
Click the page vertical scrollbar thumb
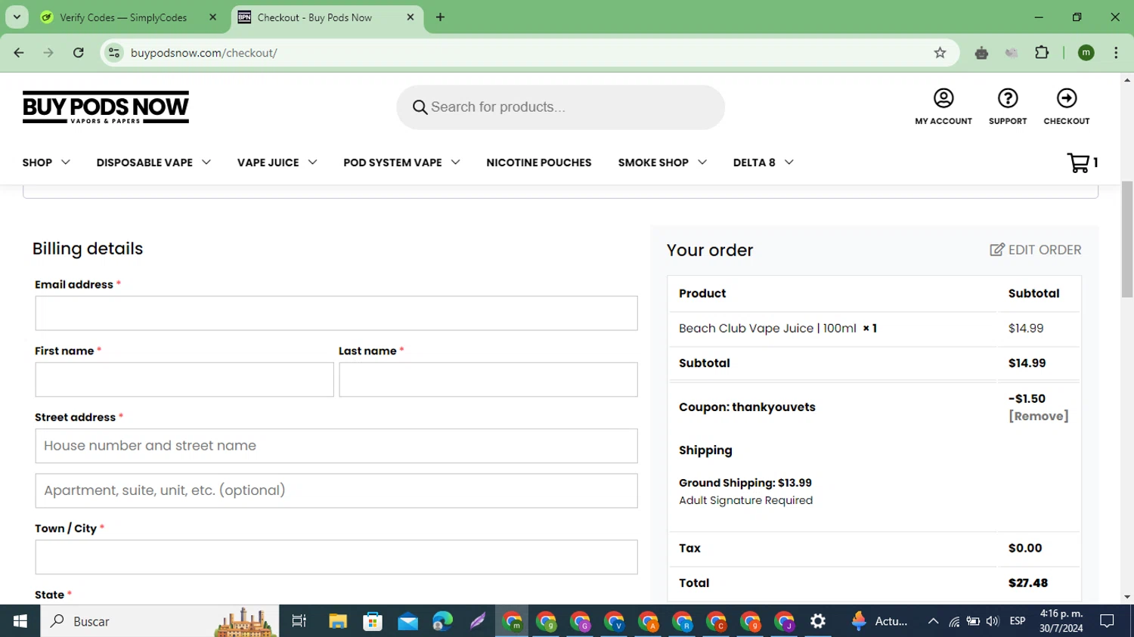point(1127,240)
